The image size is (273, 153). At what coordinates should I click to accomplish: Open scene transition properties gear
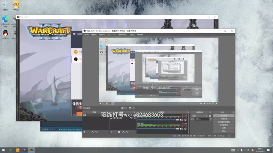point(210,116)
